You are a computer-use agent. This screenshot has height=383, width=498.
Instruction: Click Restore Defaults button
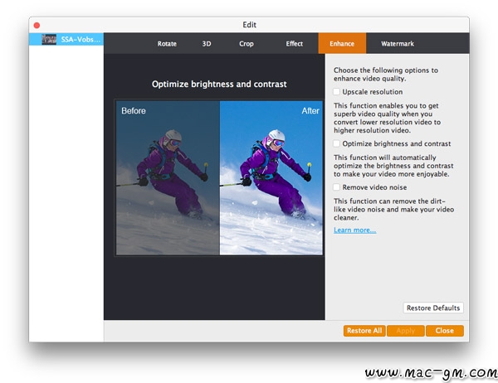click(x=433, y=308)
